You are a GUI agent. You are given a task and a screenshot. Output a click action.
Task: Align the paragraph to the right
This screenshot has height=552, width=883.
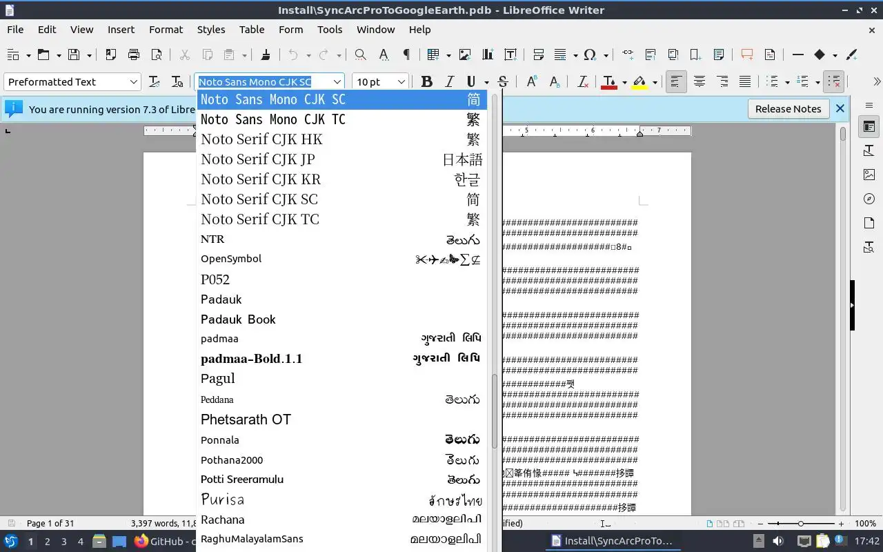coord(722,82)
